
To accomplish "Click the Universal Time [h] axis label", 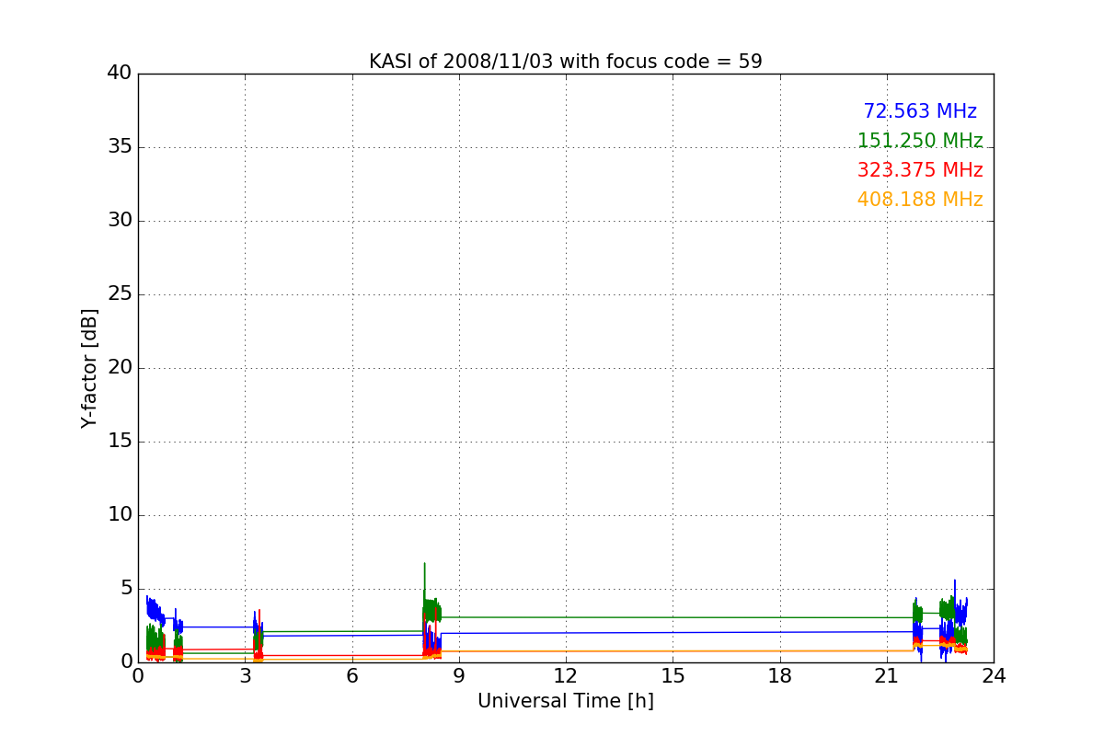I will click(x=565, y=701).
